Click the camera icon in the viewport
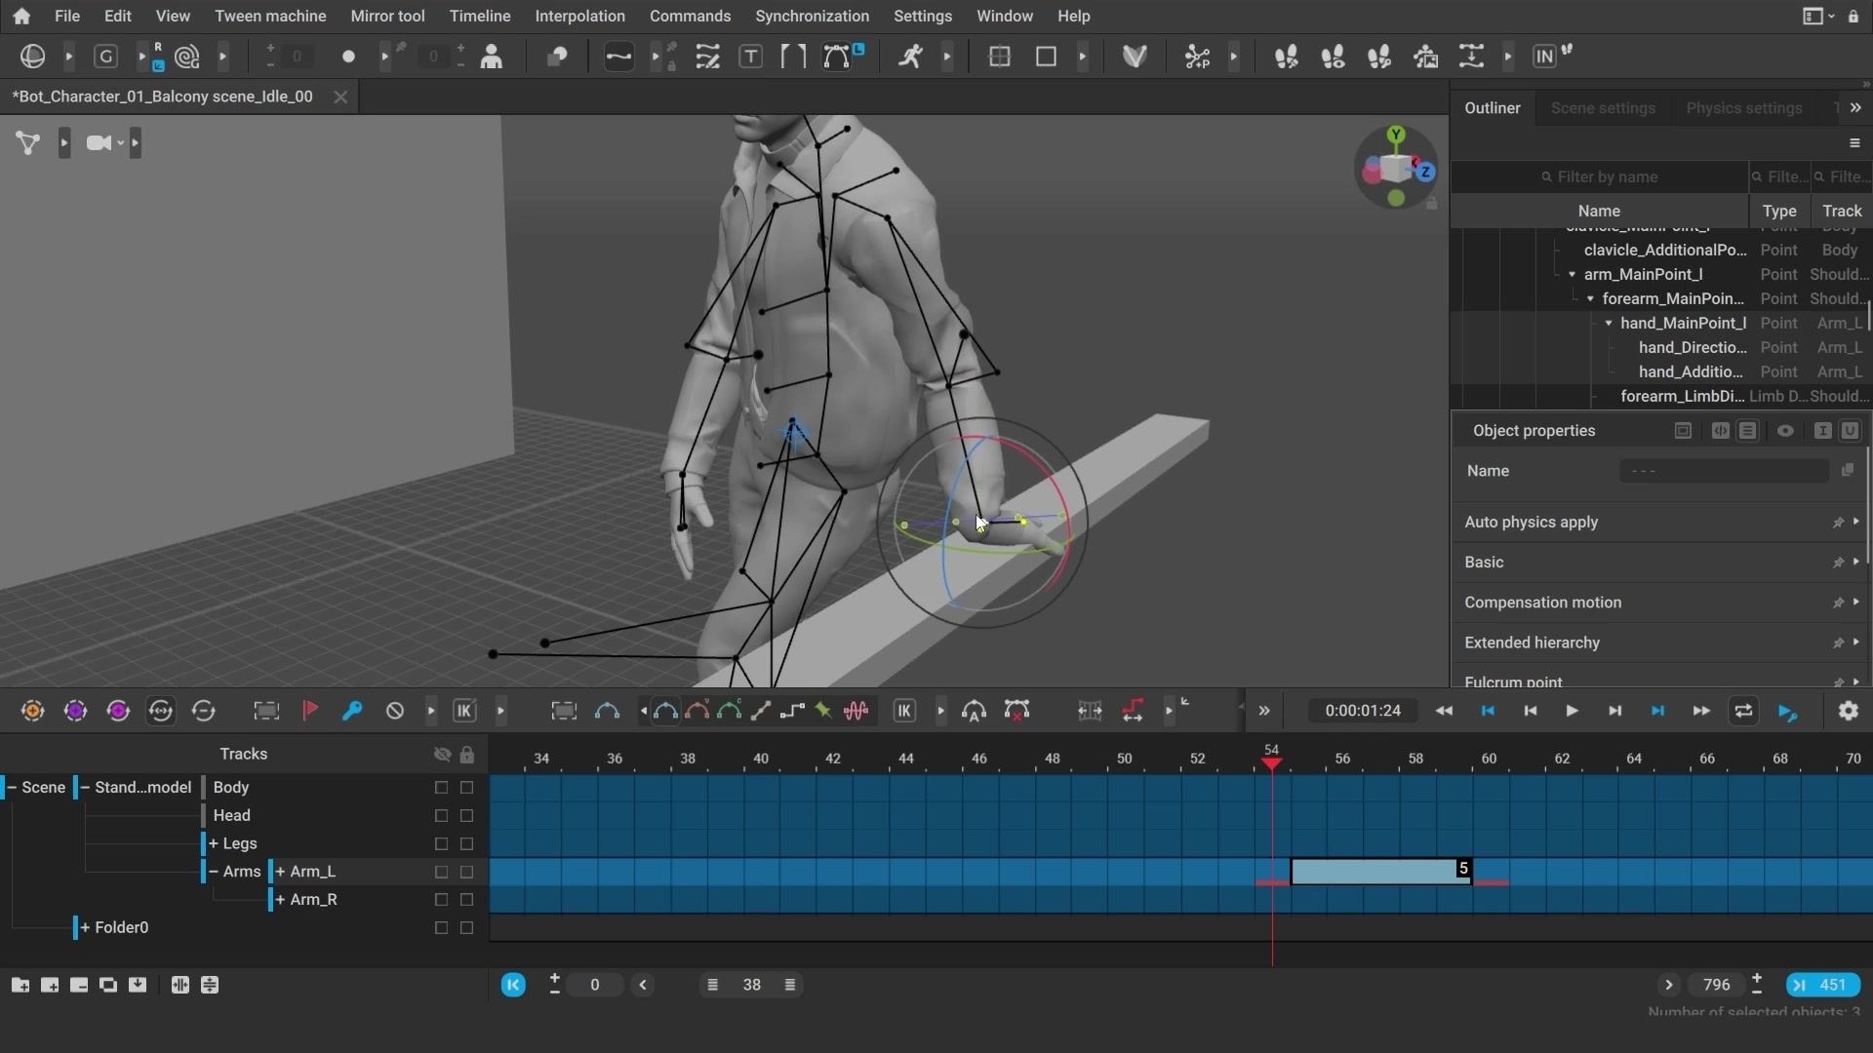Viewport: 1873px width, 1053px height. (99, 143)
